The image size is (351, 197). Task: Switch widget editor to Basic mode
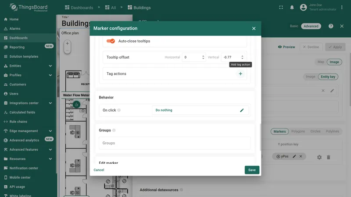click(x=294, y=26)
